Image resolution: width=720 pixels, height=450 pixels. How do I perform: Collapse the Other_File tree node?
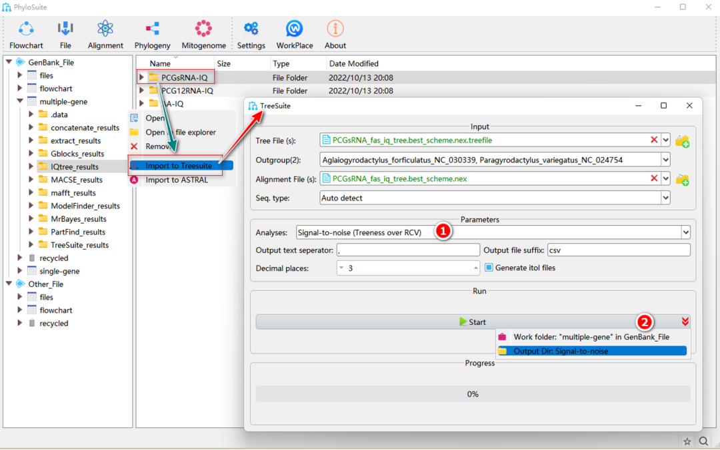(x=9, y=284)
